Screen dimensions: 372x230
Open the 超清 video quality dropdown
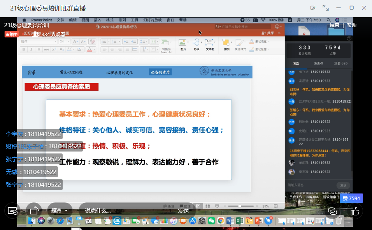pos(60,211)
